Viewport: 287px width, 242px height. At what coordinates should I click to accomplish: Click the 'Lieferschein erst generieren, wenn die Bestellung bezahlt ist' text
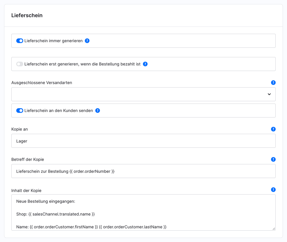(x=82, y=64)
